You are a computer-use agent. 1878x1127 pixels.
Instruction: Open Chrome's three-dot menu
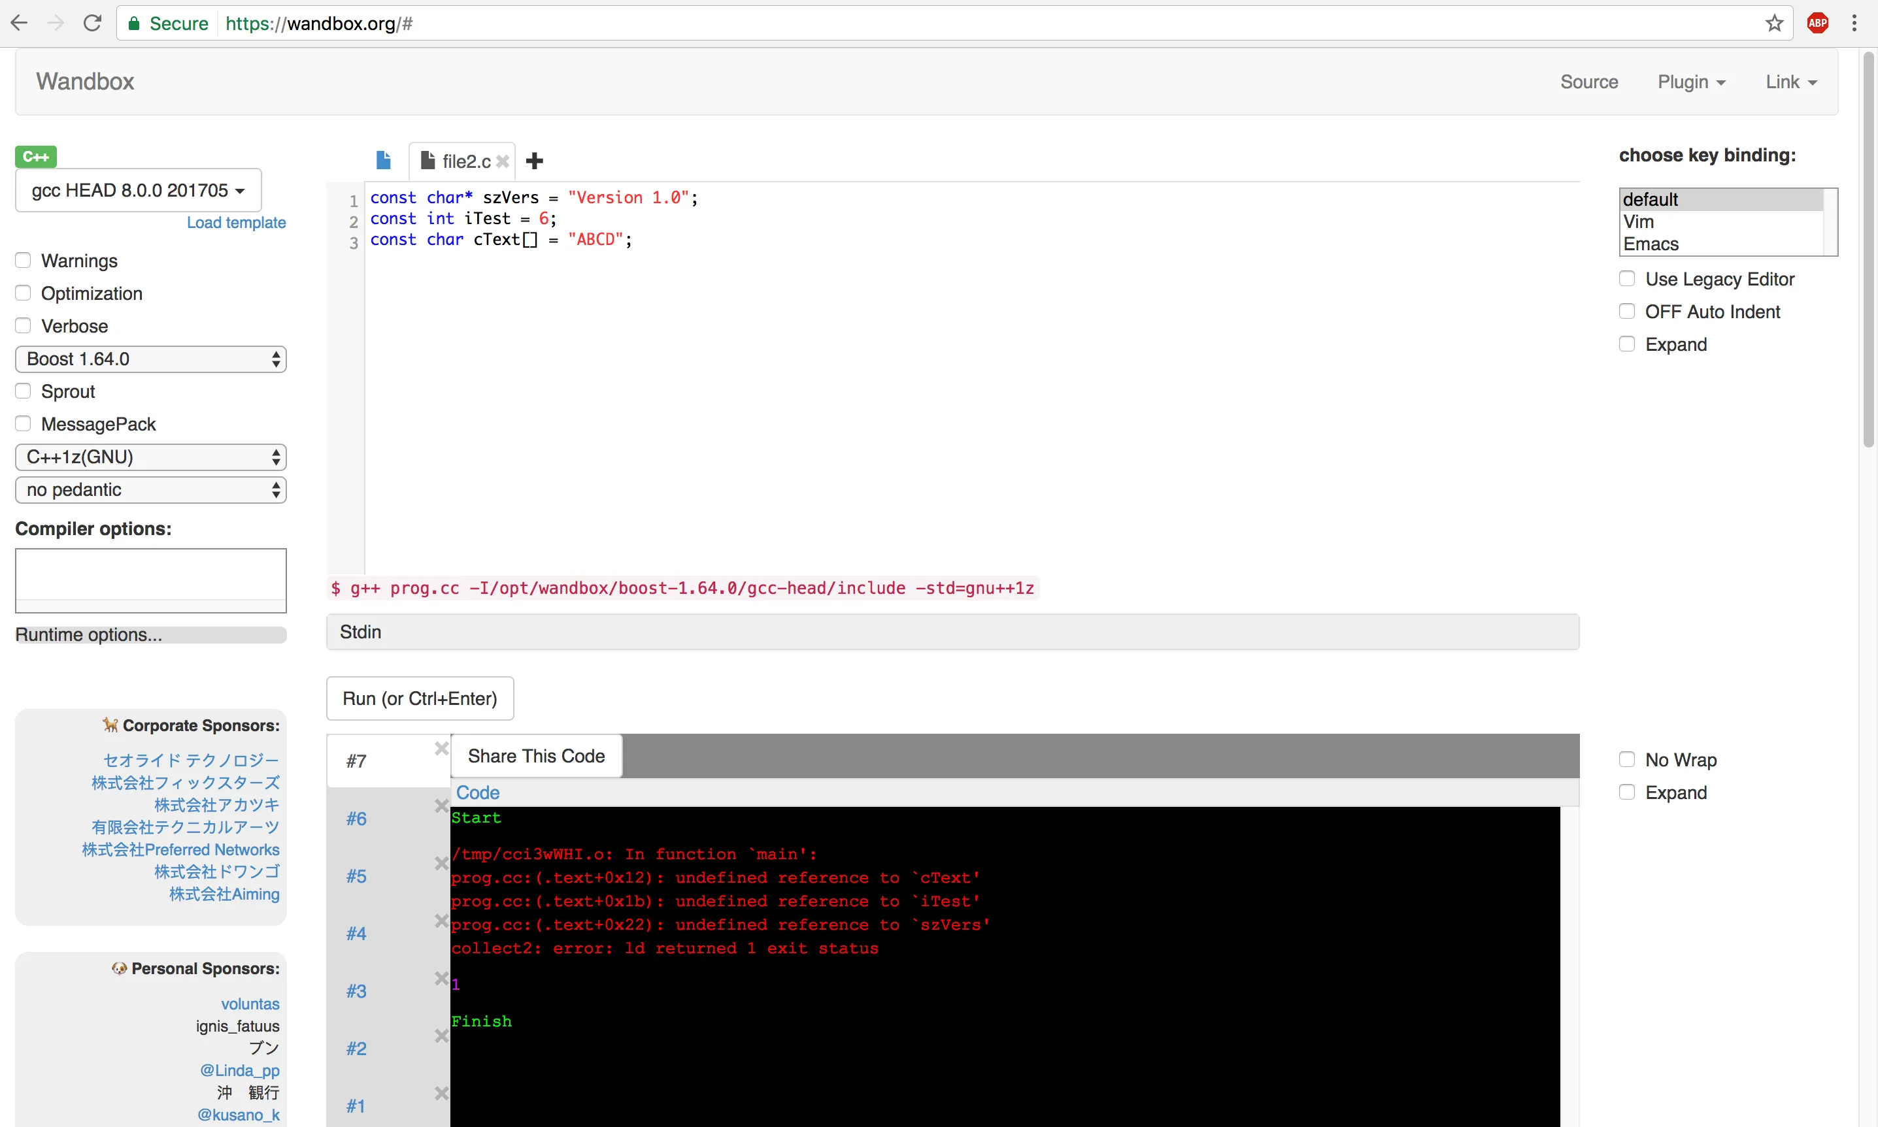[1854, 24]
